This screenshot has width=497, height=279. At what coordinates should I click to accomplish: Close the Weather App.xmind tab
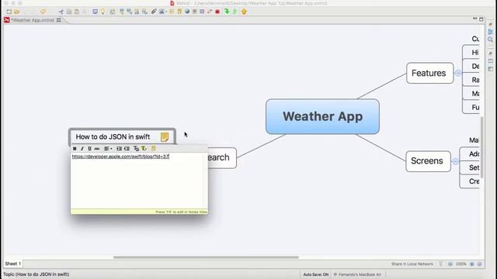point(59,20)
